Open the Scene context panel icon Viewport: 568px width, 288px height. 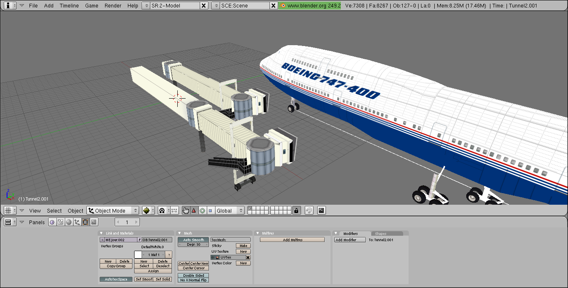tap(94, 222)
